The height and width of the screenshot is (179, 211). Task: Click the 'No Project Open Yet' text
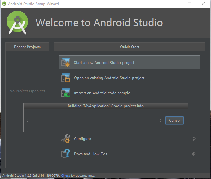click(27, 91)
